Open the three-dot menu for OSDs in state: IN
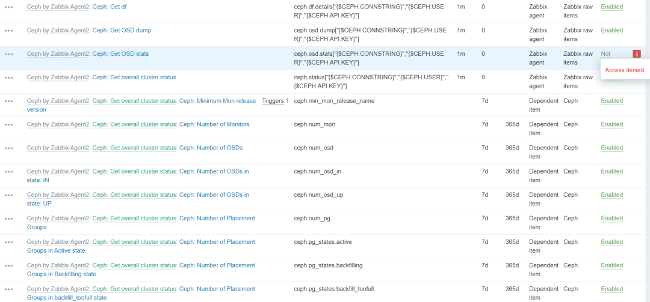 (x=8, y=172)
